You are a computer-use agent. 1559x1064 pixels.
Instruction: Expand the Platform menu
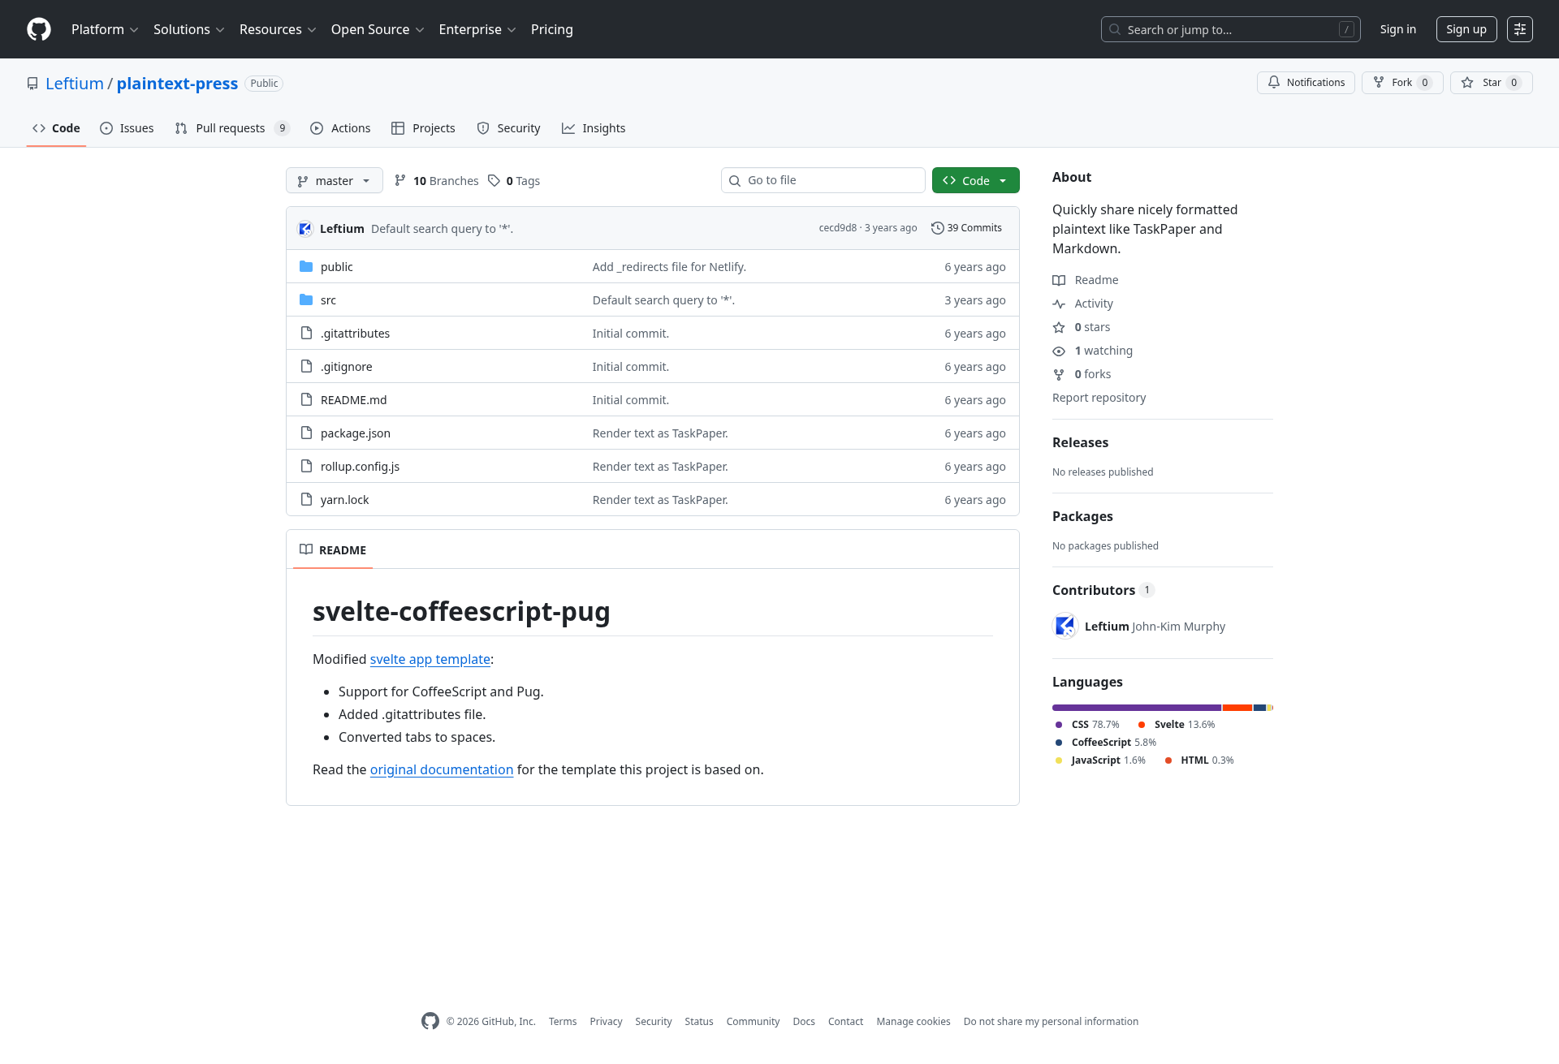tap(105, 29)
